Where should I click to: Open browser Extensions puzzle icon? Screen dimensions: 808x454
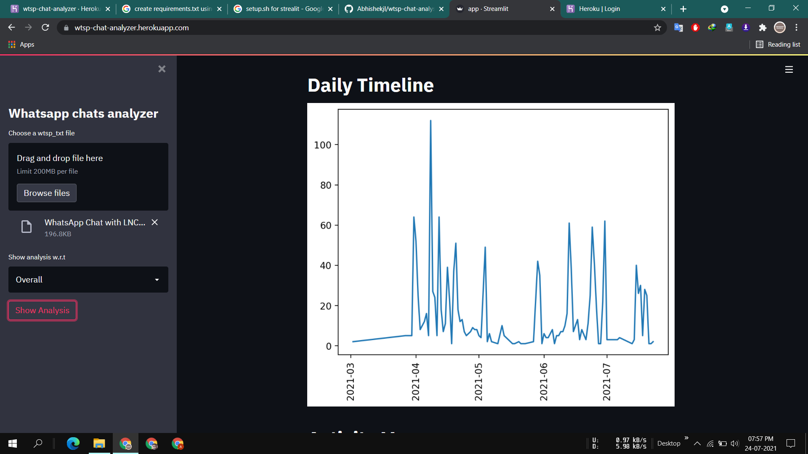tap(763, 27)
